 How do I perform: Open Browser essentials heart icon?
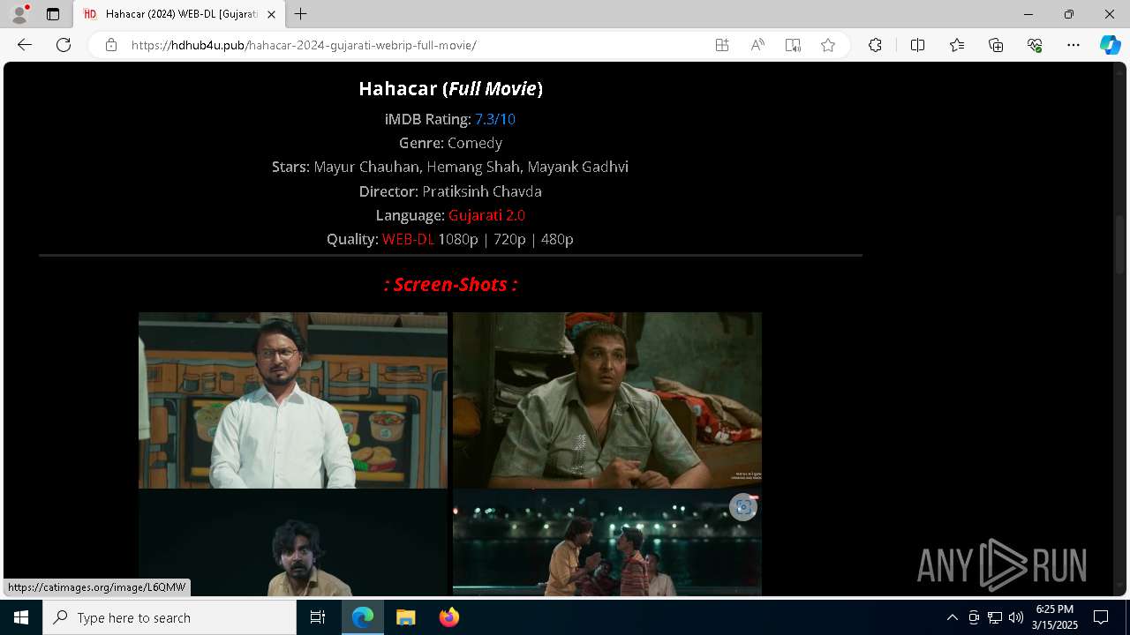(x=1035, y=45)
